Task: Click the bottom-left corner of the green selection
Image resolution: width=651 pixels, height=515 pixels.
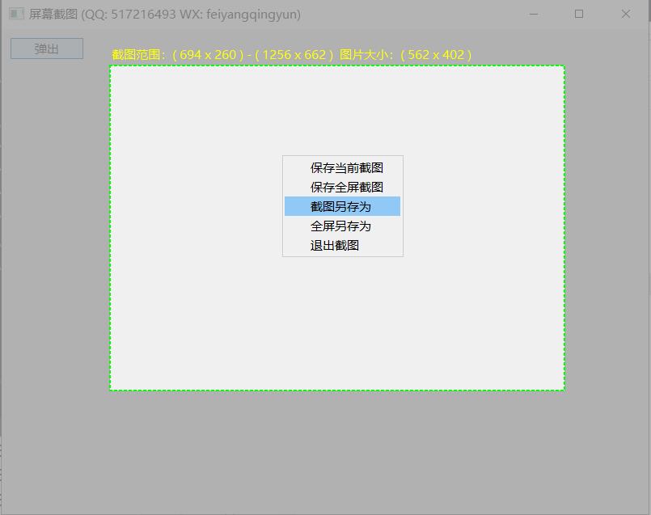Action: tap(110, 390)
